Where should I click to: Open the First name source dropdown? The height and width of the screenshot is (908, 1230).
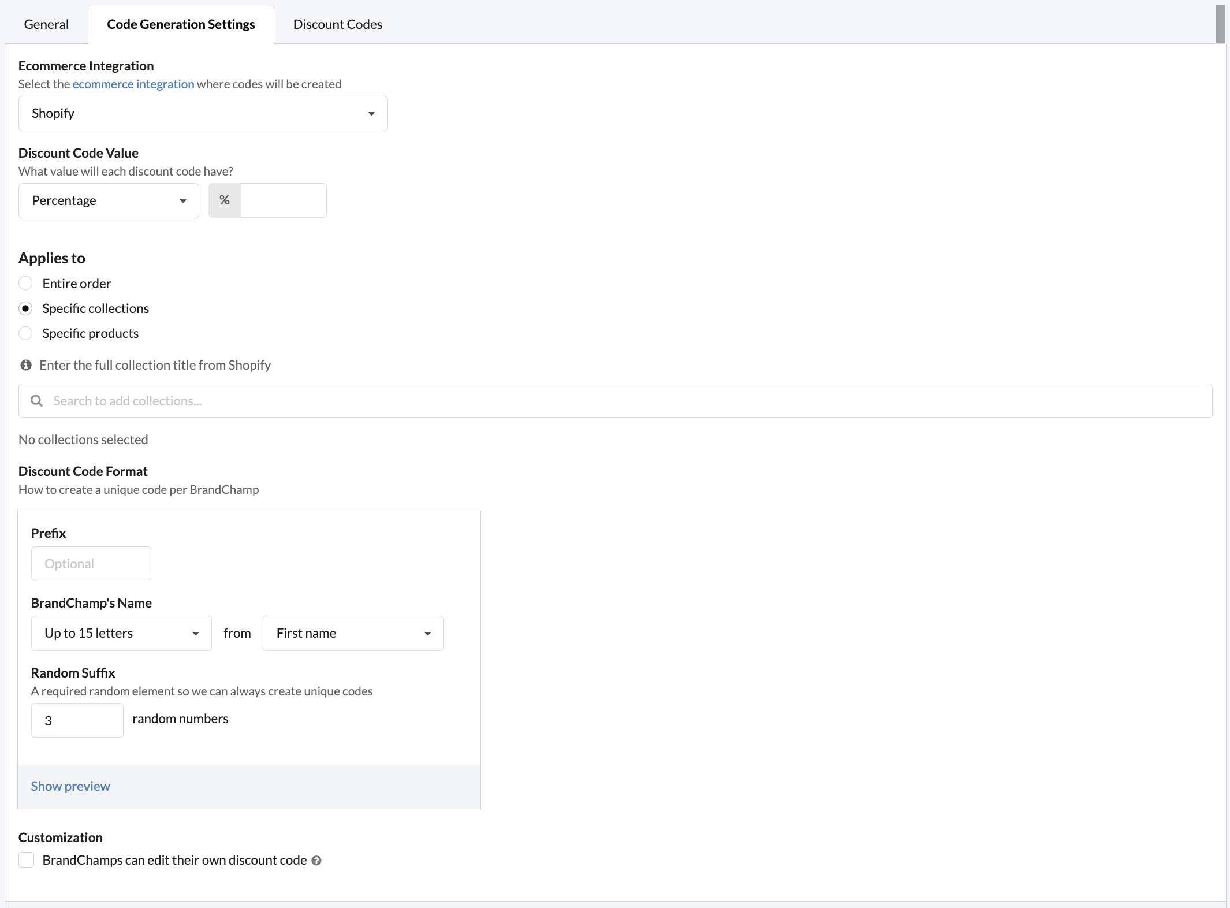[x=353, y=633]
